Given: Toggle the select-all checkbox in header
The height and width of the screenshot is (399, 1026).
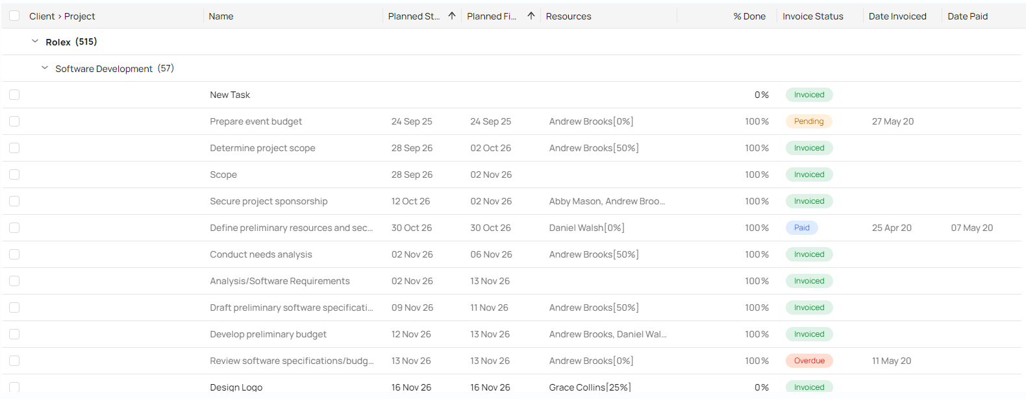Looking at the screenshot, I should click(x=14, y=16).
